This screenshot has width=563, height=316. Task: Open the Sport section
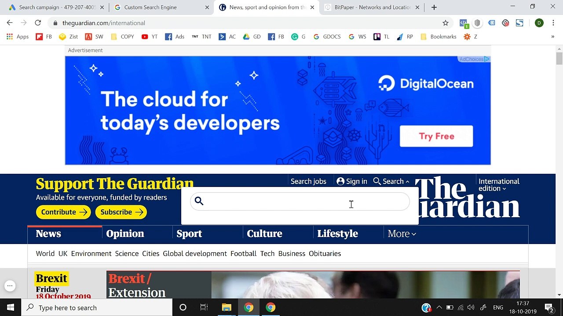click(x=189, y=234)
